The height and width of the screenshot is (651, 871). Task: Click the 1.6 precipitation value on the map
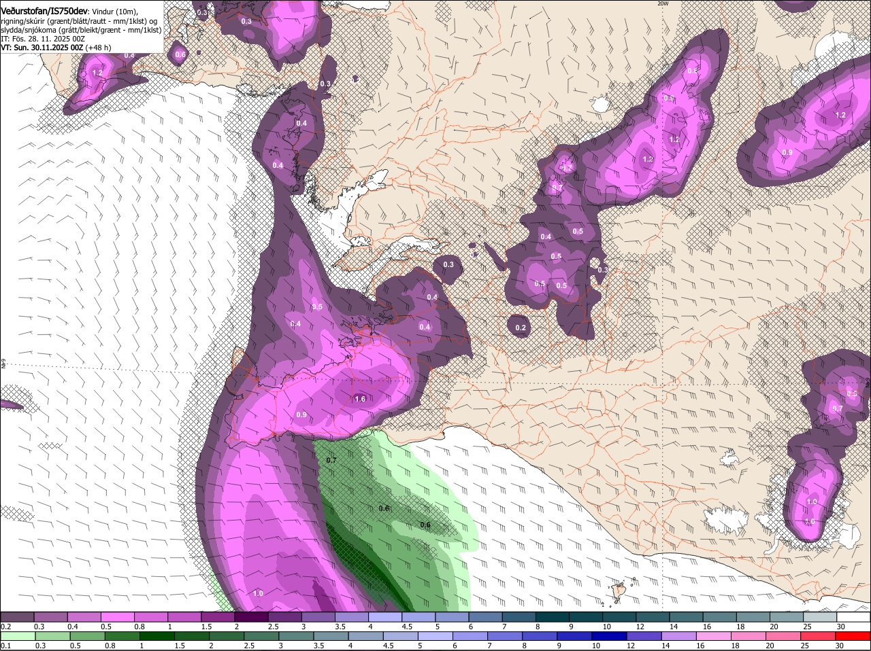tap(361, 399)
